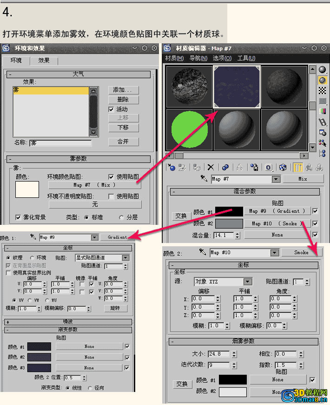Click the Sample Type sphere icon
Screen dimensions: 330x405
point(322,70)
